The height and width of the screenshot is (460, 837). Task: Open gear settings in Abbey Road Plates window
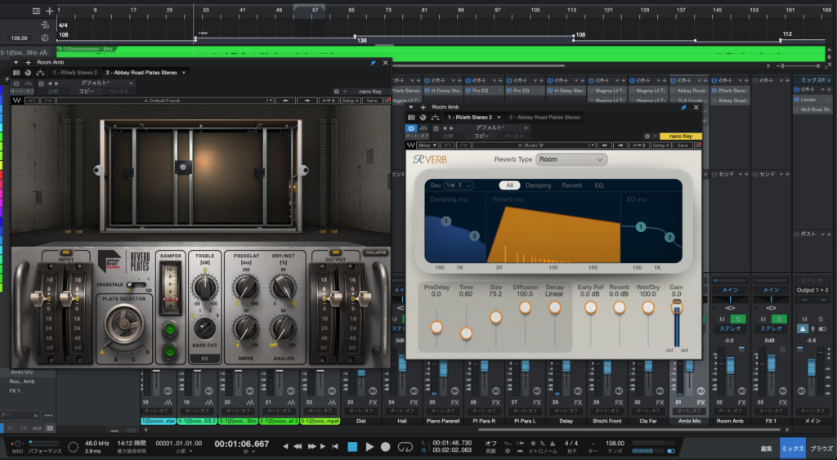click(336, 92)
